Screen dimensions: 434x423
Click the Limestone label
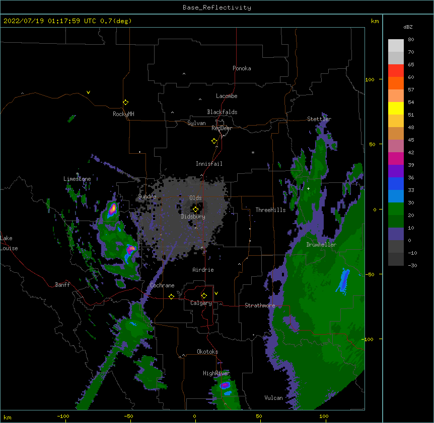pos(77,179)
